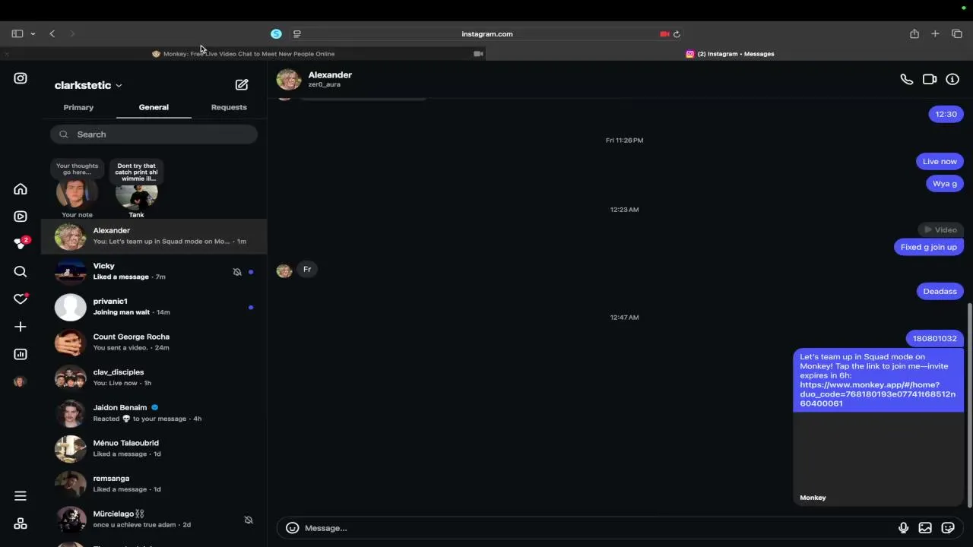Click the 'Fr' message from Alexander

[307, 270]
